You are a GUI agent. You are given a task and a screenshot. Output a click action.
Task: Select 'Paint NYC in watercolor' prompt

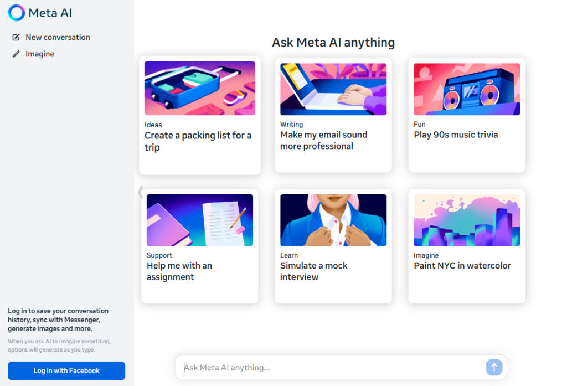point(462,265)
